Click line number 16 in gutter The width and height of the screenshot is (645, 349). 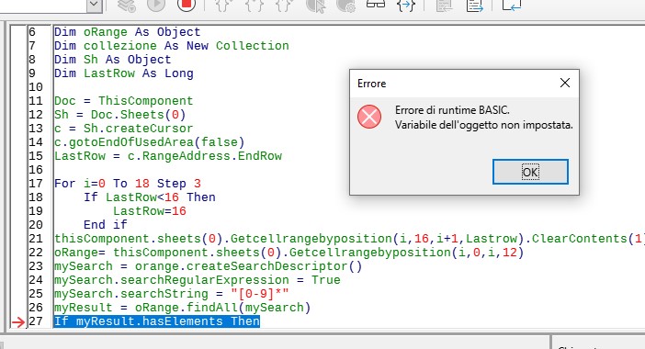(x=36, y=170)
